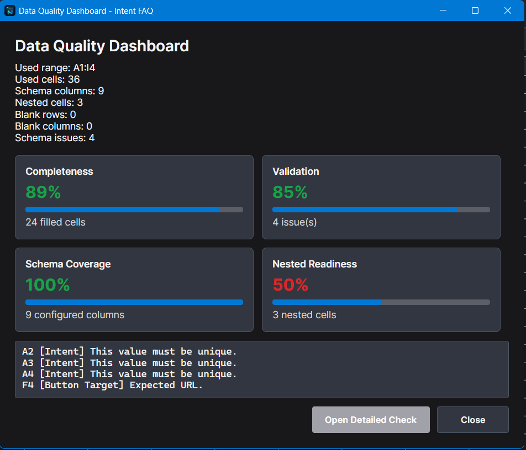Click the Completeness progress bar
This screenshot has height=450, width=526.
click(x=134, y=210)
